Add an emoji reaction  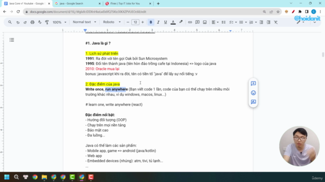[x=253, y=93]
